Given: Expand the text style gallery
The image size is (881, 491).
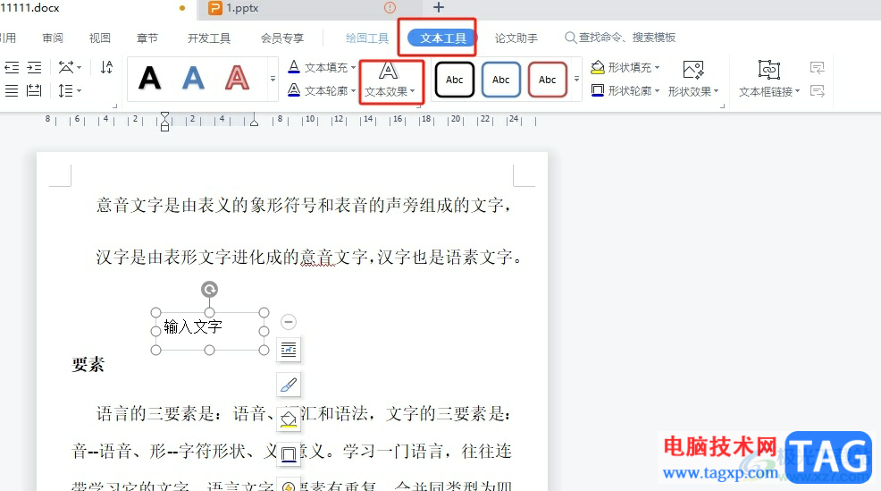Looking at the screenshot, I should point(273,79).
